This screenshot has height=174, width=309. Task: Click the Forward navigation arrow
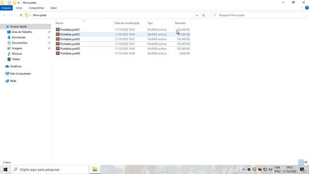tap(11, 15)
